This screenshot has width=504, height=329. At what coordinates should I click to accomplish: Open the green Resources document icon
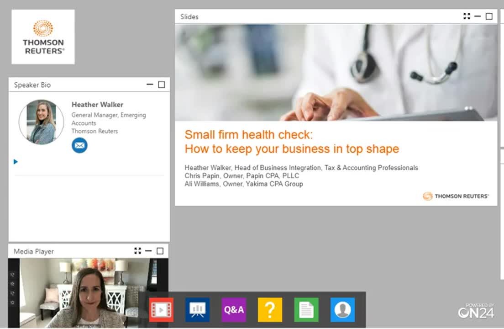[306, 310]
